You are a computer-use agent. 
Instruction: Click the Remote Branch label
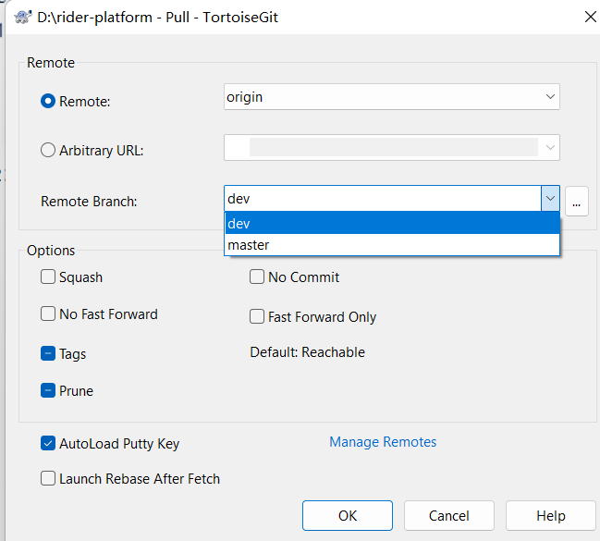point(89,202)
